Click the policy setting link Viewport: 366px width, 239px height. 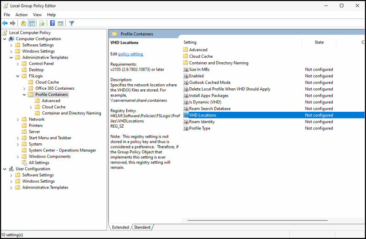click(x=131, y=54)
